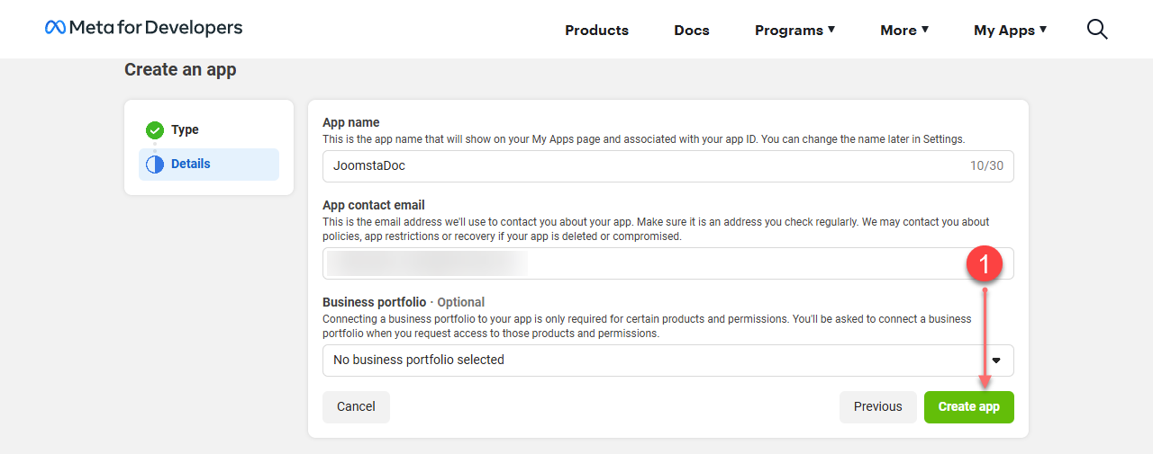Go to the Type step
This screenshot has width=1153, height=454.
(x=209, y=130)
